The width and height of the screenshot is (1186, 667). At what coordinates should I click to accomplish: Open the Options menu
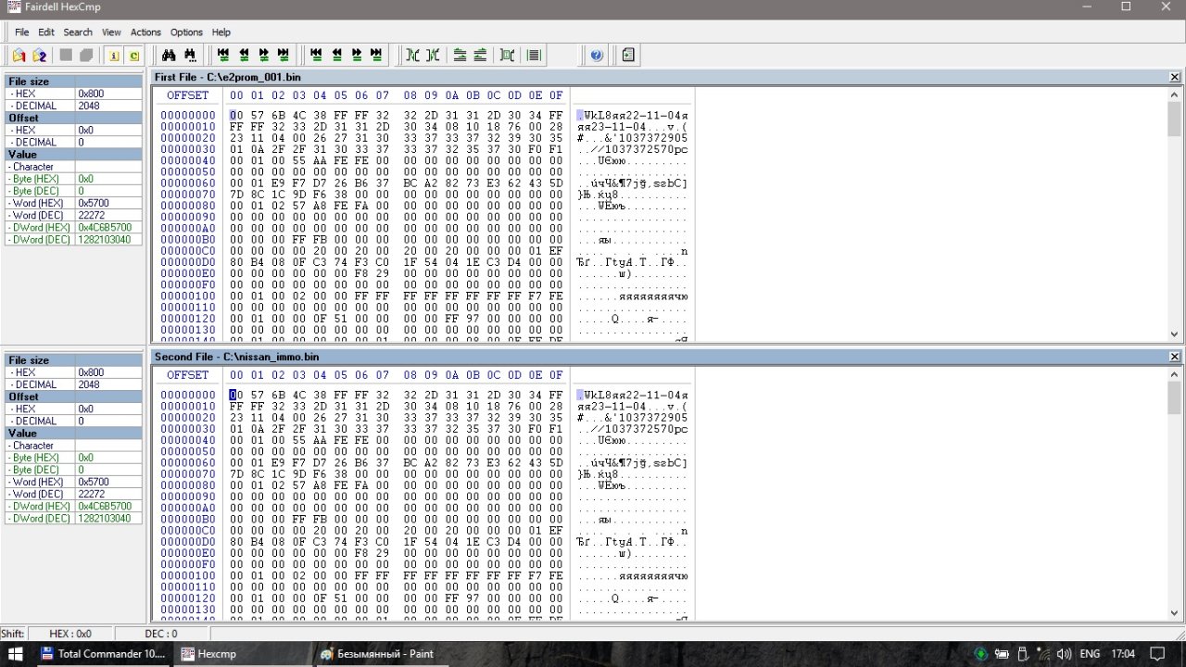(186, 32)
